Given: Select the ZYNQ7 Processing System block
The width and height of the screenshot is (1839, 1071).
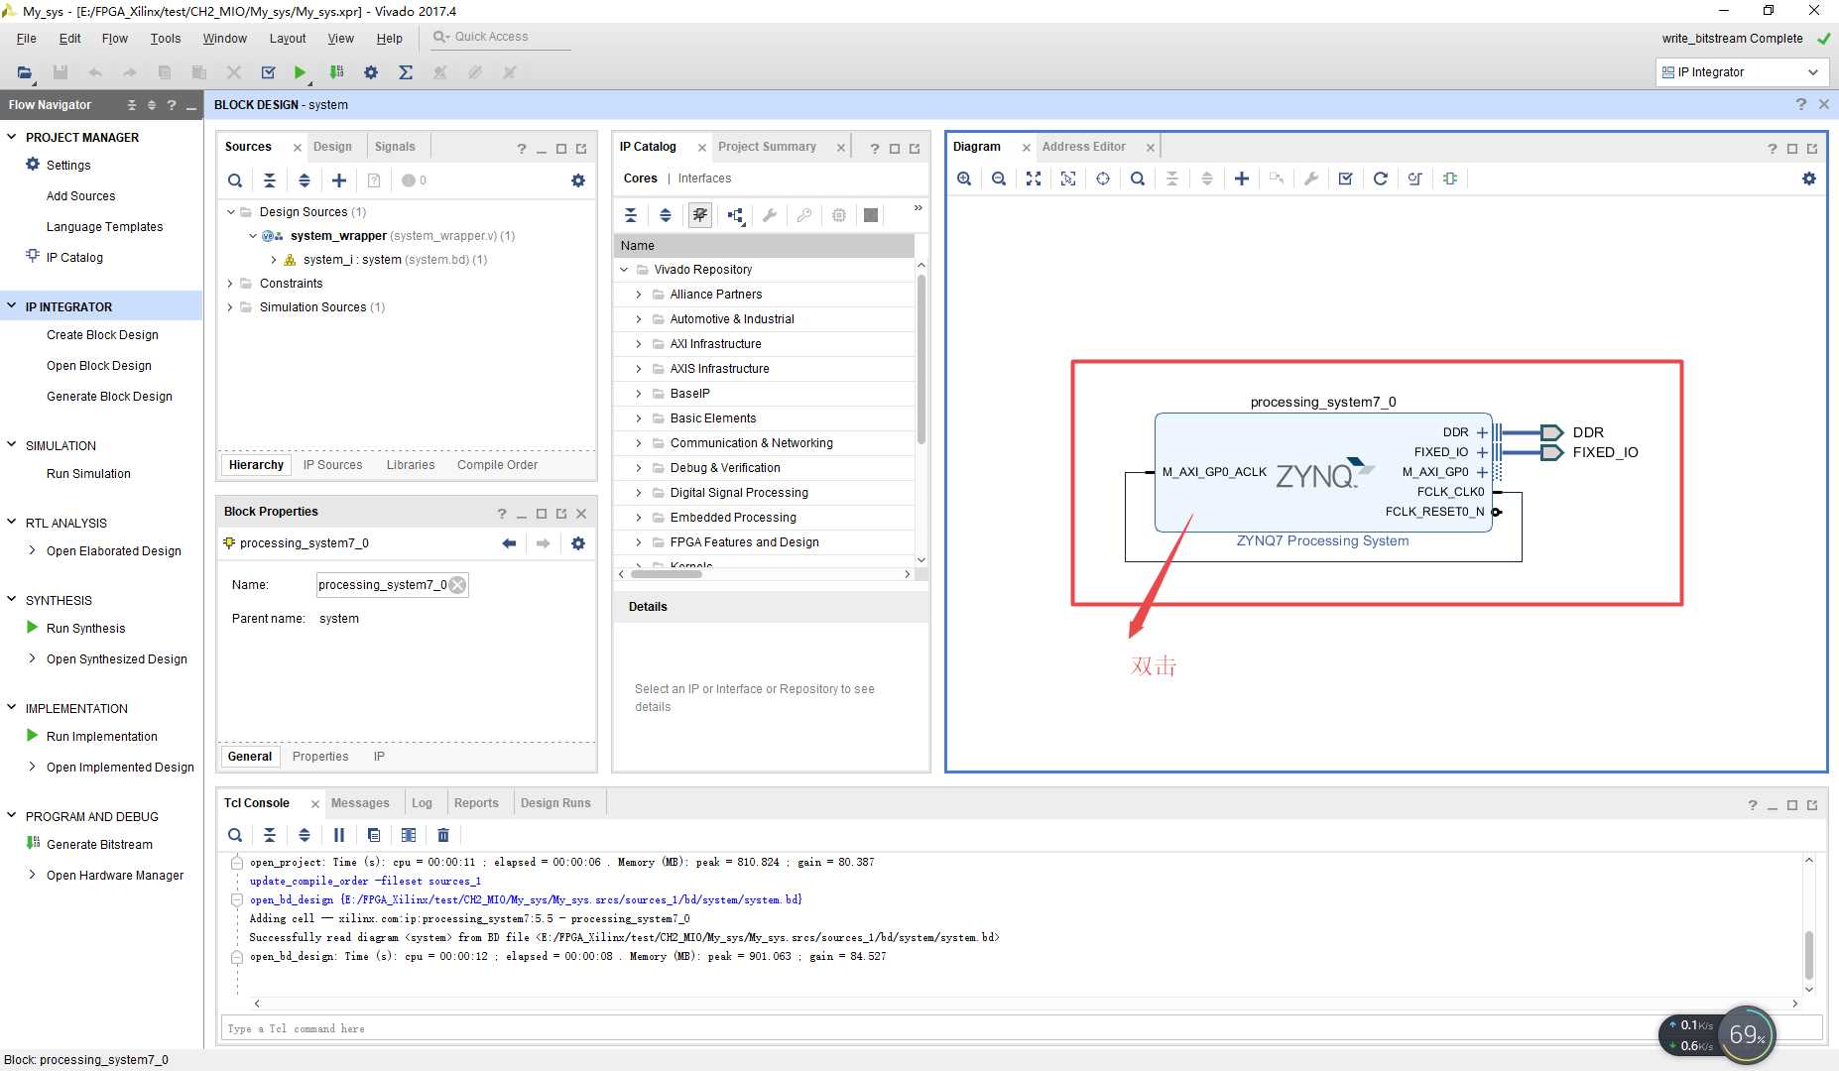Looking at the screenshot, I should (x=1323, y=473).
